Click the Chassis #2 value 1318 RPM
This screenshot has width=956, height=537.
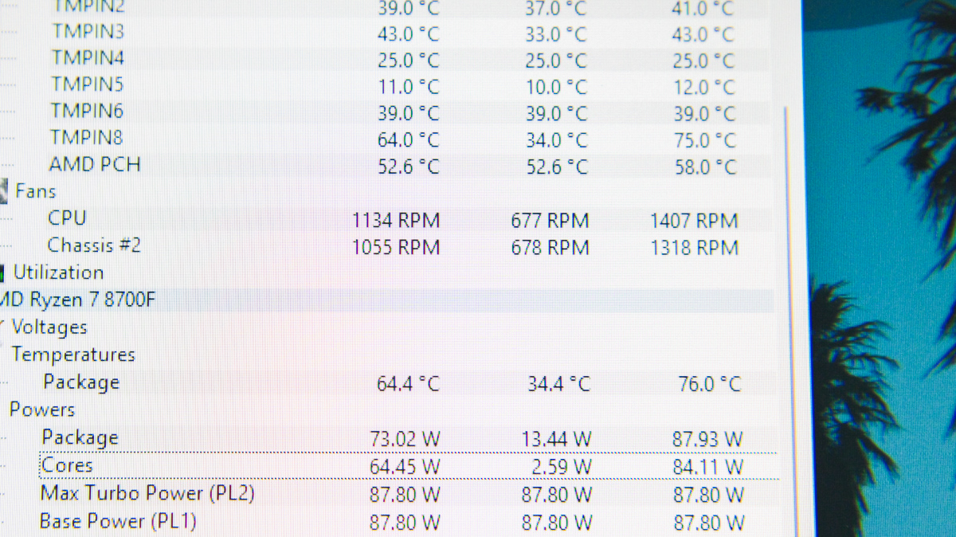click(x=694, y=248)
